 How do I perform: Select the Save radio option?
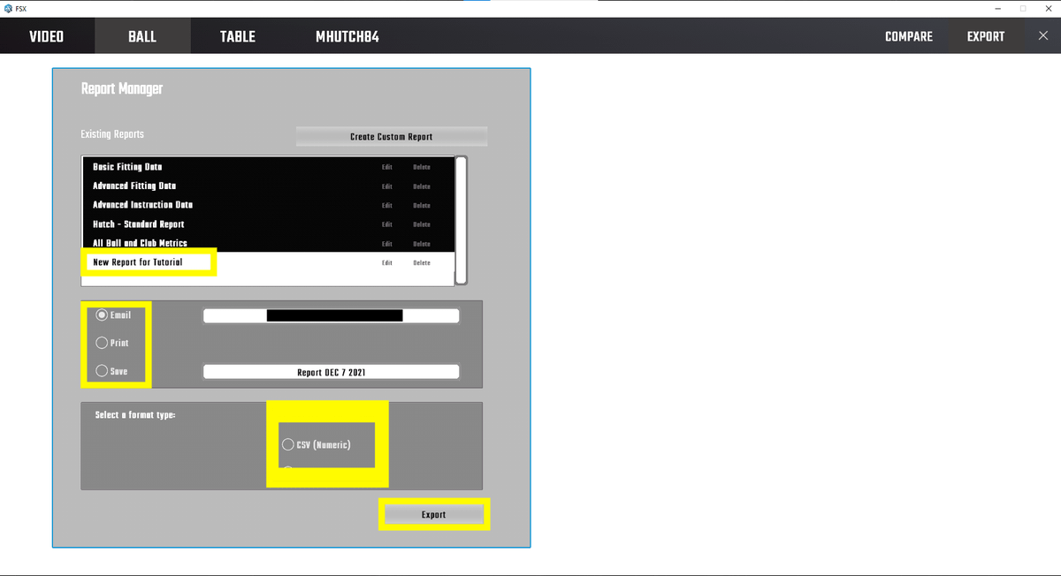click(103, 371)
